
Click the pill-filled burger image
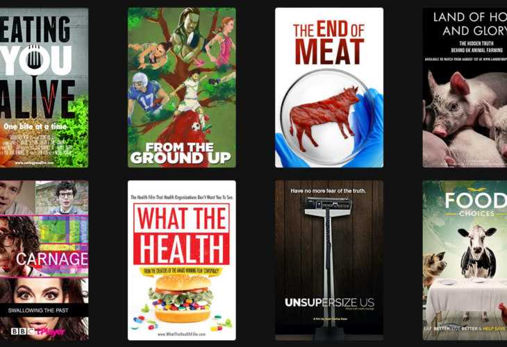[x=181, y=298]
